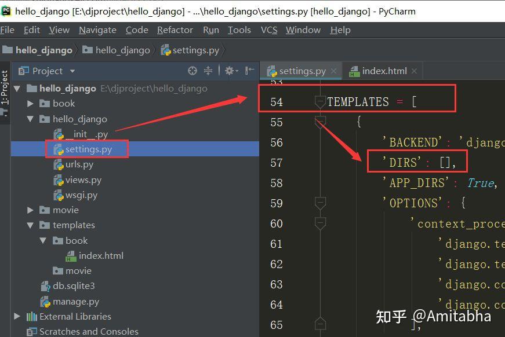Click the TEMPLATES variable on line 54
505x337 pixels.
pos(358,102)
